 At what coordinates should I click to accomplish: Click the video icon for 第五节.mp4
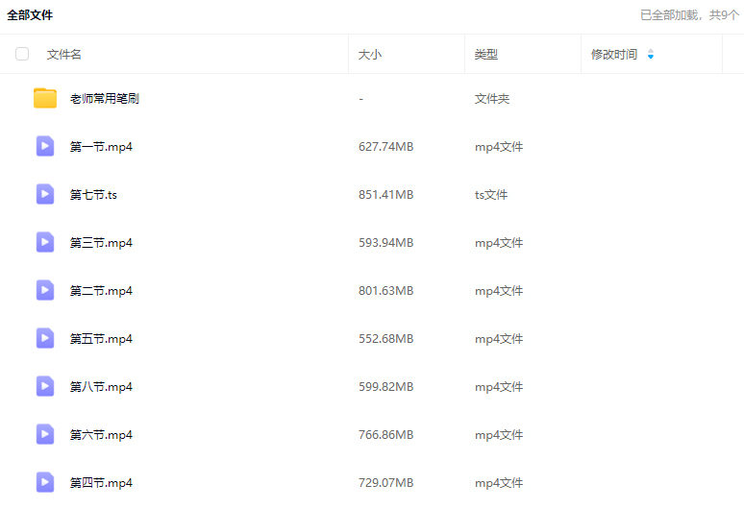pos(45,338)
